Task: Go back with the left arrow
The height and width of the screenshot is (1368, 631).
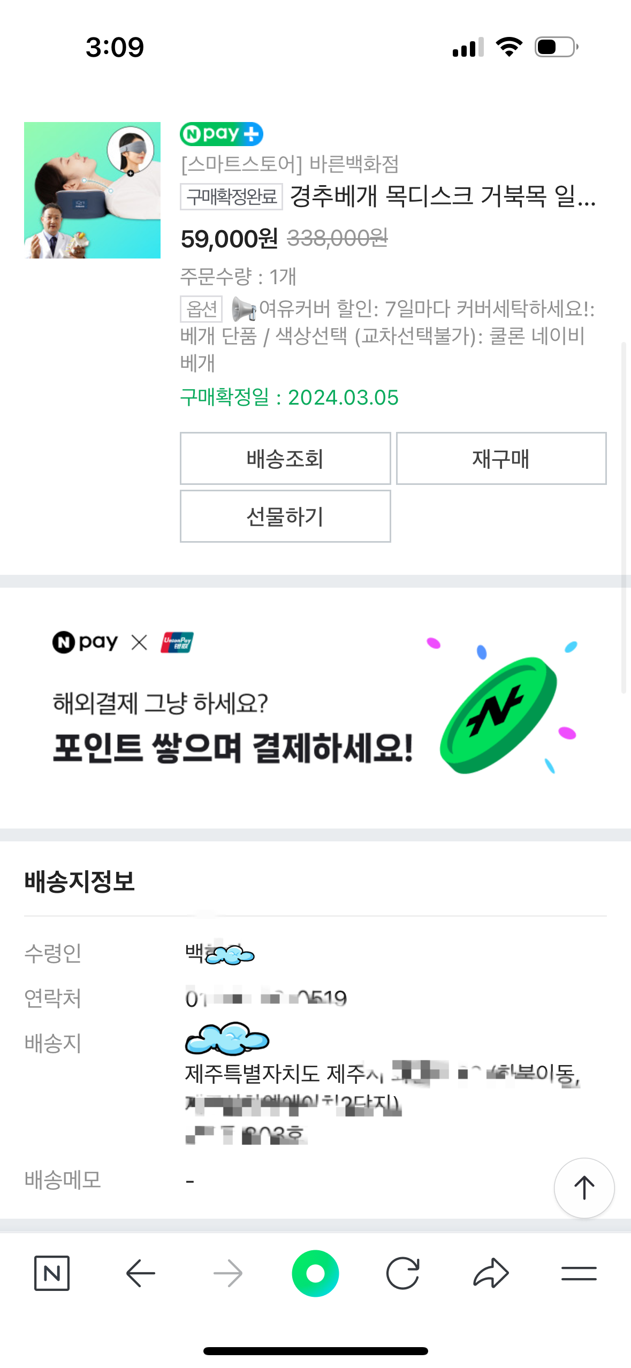Action: point(140,1273)
